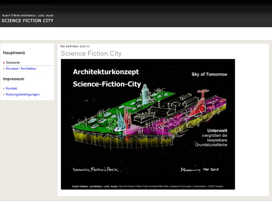
Task: Click the SCIENCE FICTION CITY site logo
Action: point(27,21)
